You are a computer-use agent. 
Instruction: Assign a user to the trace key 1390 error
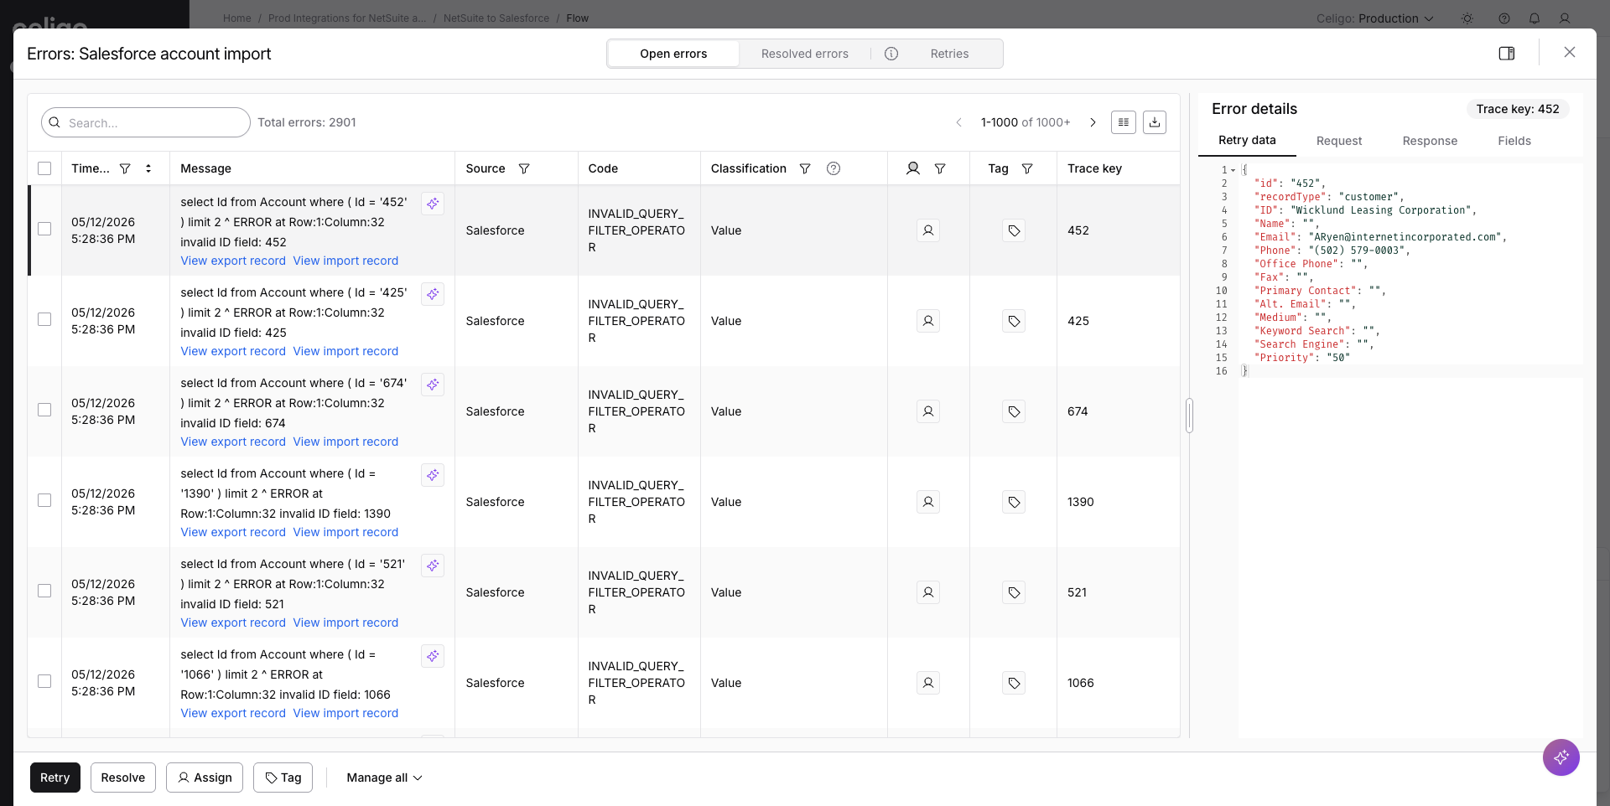[x=928, y=502]
